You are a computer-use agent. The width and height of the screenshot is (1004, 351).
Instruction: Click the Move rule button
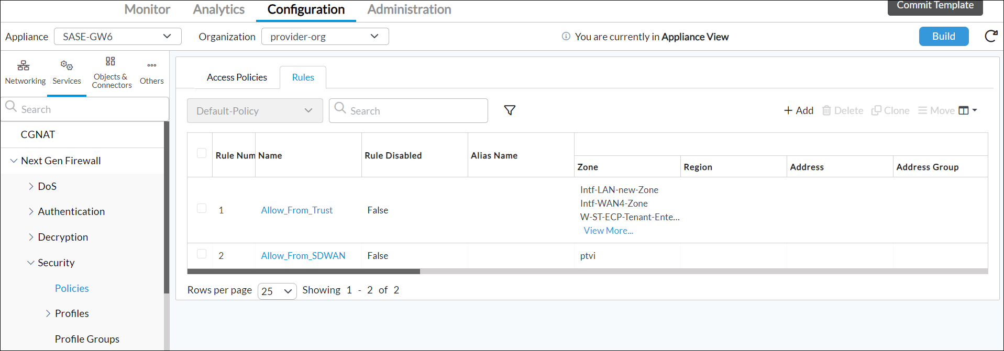click(936, 110)
